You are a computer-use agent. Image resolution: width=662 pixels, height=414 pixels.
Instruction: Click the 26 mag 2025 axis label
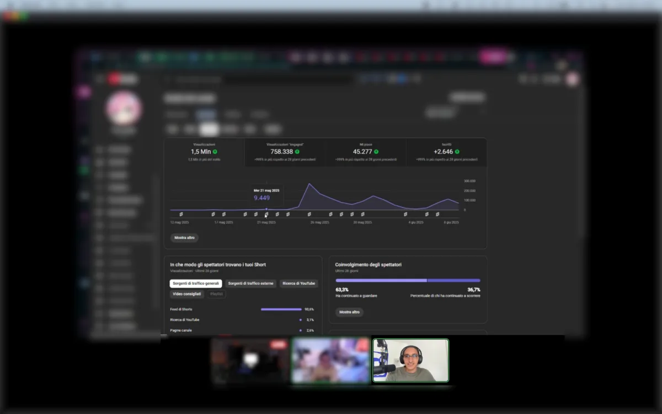point(319,222)
